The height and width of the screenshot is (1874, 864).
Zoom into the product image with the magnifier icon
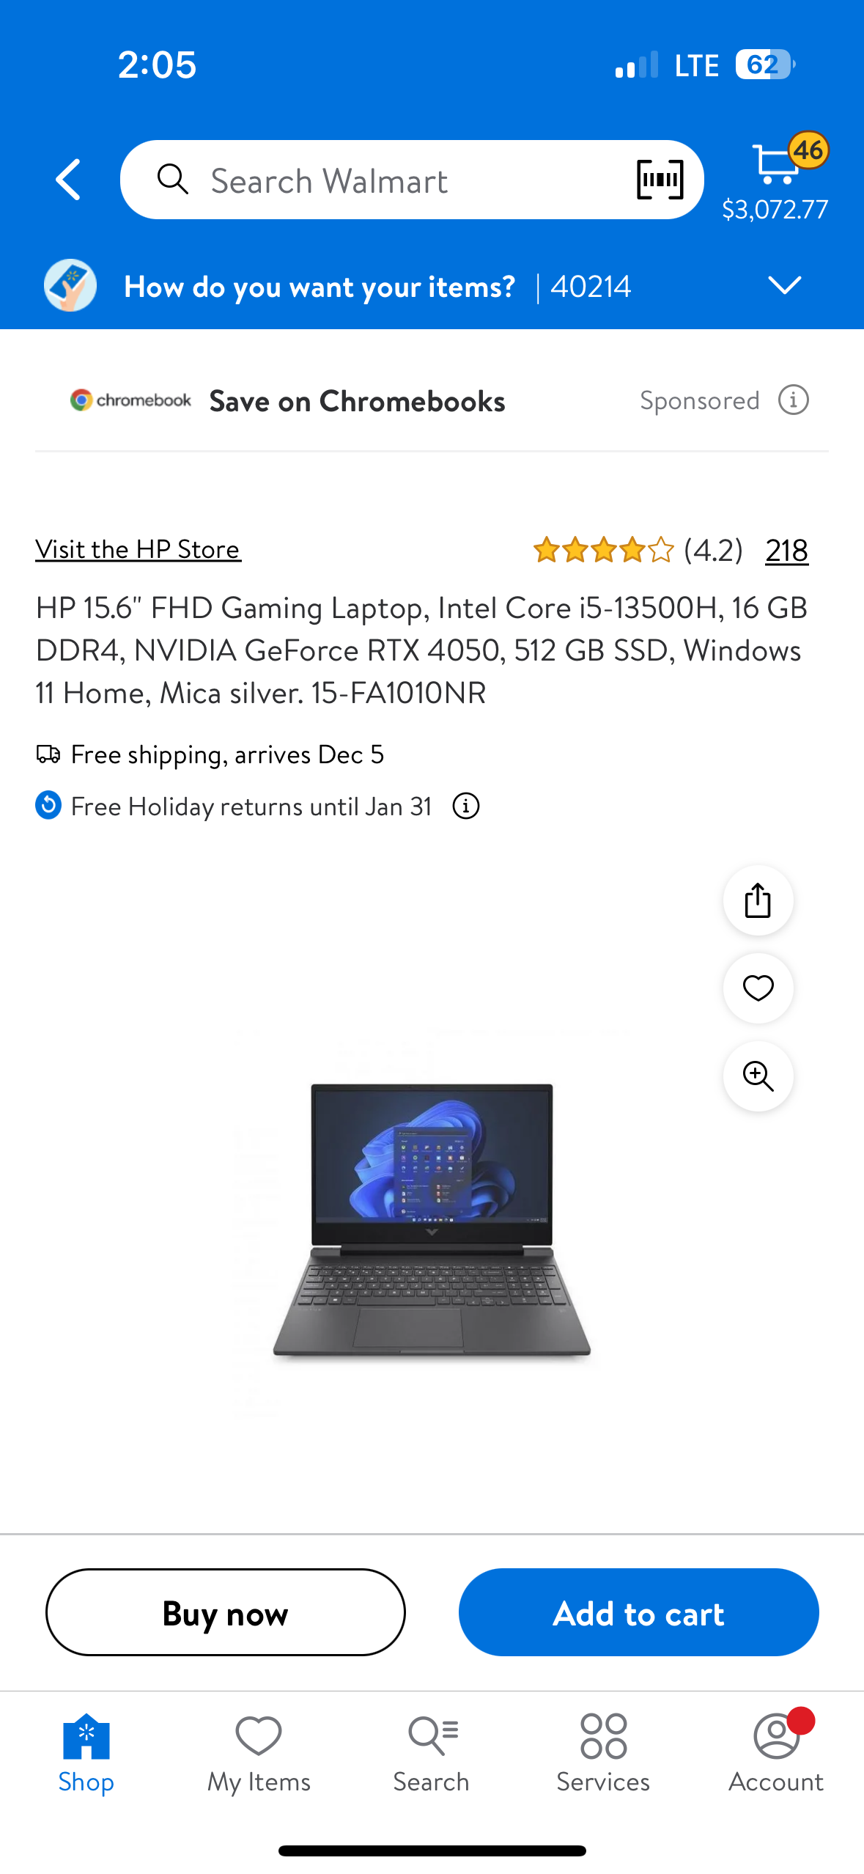tap(758, 1076)
